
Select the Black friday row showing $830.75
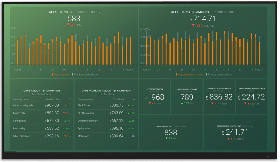pos(106,105)
